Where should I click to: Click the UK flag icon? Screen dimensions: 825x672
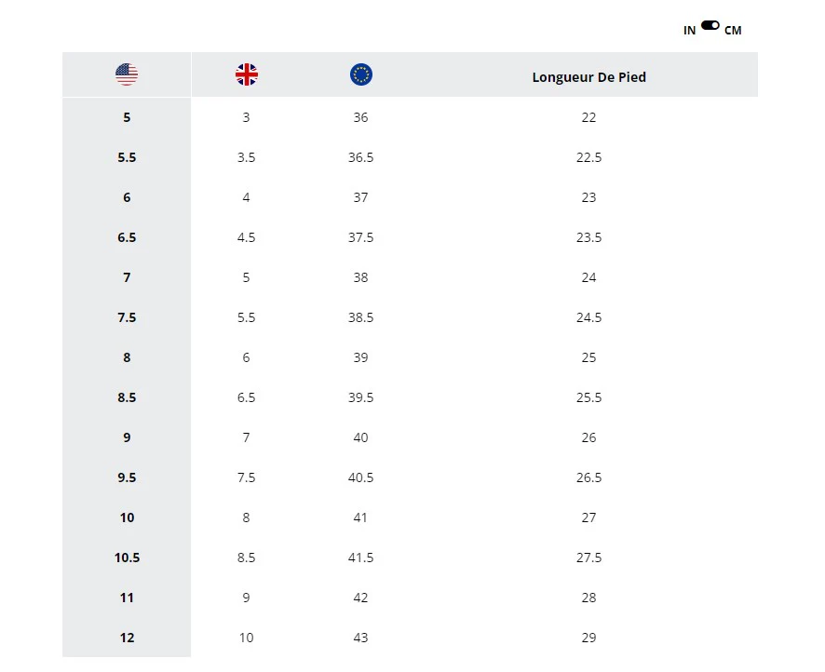pyautogui.click(x=247, y=74)
